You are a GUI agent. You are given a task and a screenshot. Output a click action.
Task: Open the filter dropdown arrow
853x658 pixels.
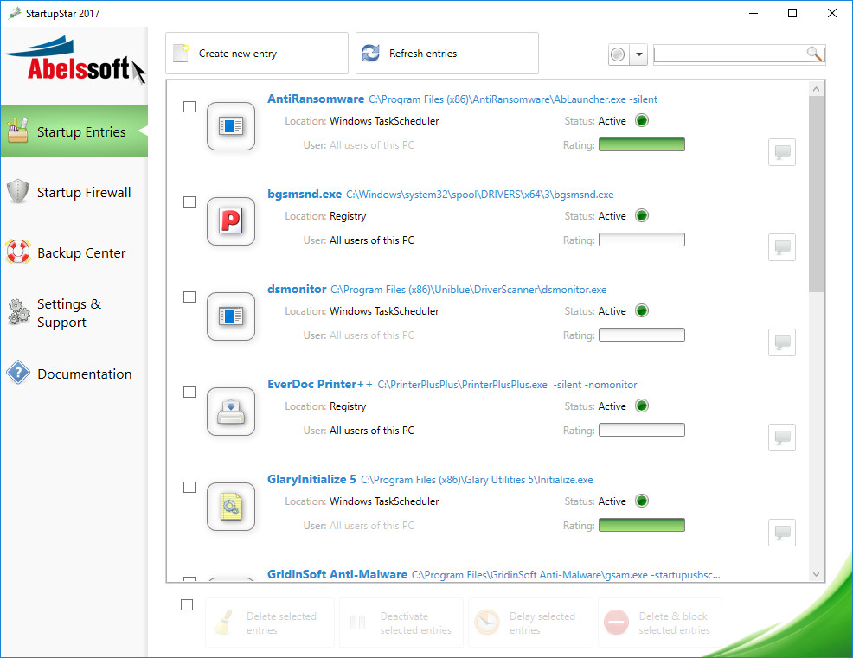pyautogui.click(x=638, y=54)
